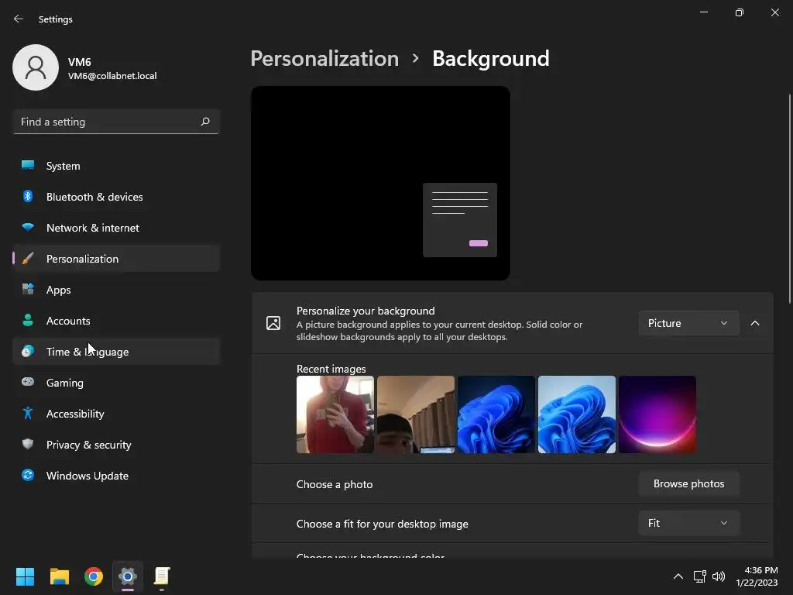Open the VM6 user avatar profile

tap(36, 67)
